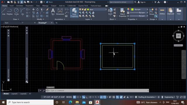Select the Circle tool
The width and height of the screenshot is (187, 105).
tap(16, 12)
